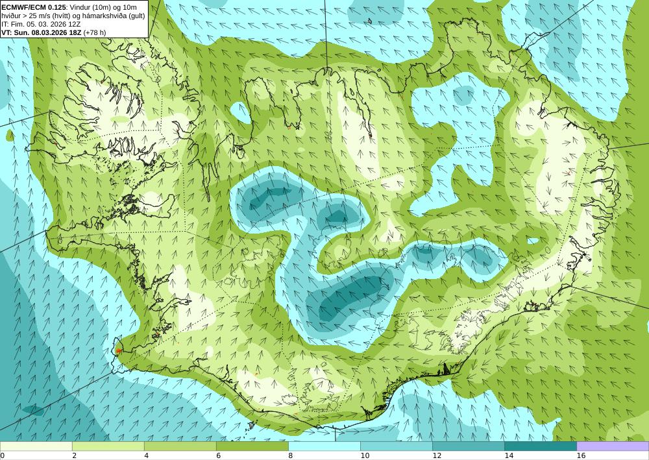649x460 pixels.
Task: Click the 12–14 m/s teal legend swatch
Action: (469, 446)
